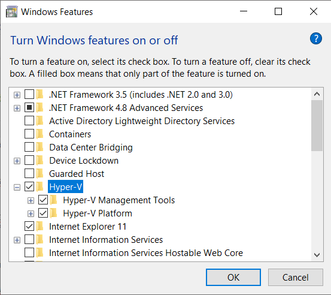
Task: Tick the Containers checkbox
Action: pyautogui.click(x=29, y=134)
